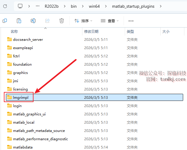
Task: Click the 类型 column header
Action: pos(130,31)
